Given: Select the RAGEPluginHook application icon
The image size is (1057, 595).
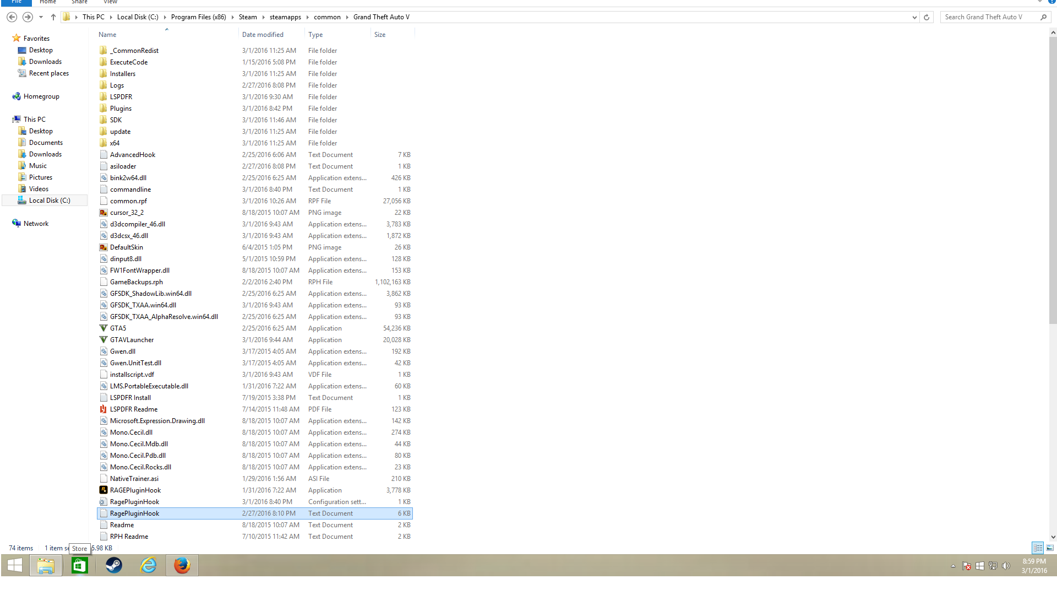Looking at the screenshot, I should (x=103, y=490).
